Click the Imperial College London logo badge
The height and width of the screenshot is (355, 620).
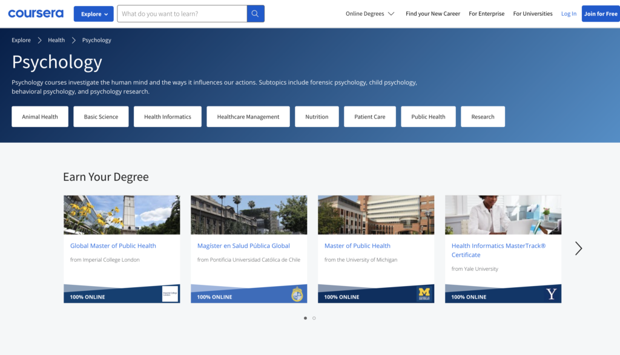tap(170, 294)
